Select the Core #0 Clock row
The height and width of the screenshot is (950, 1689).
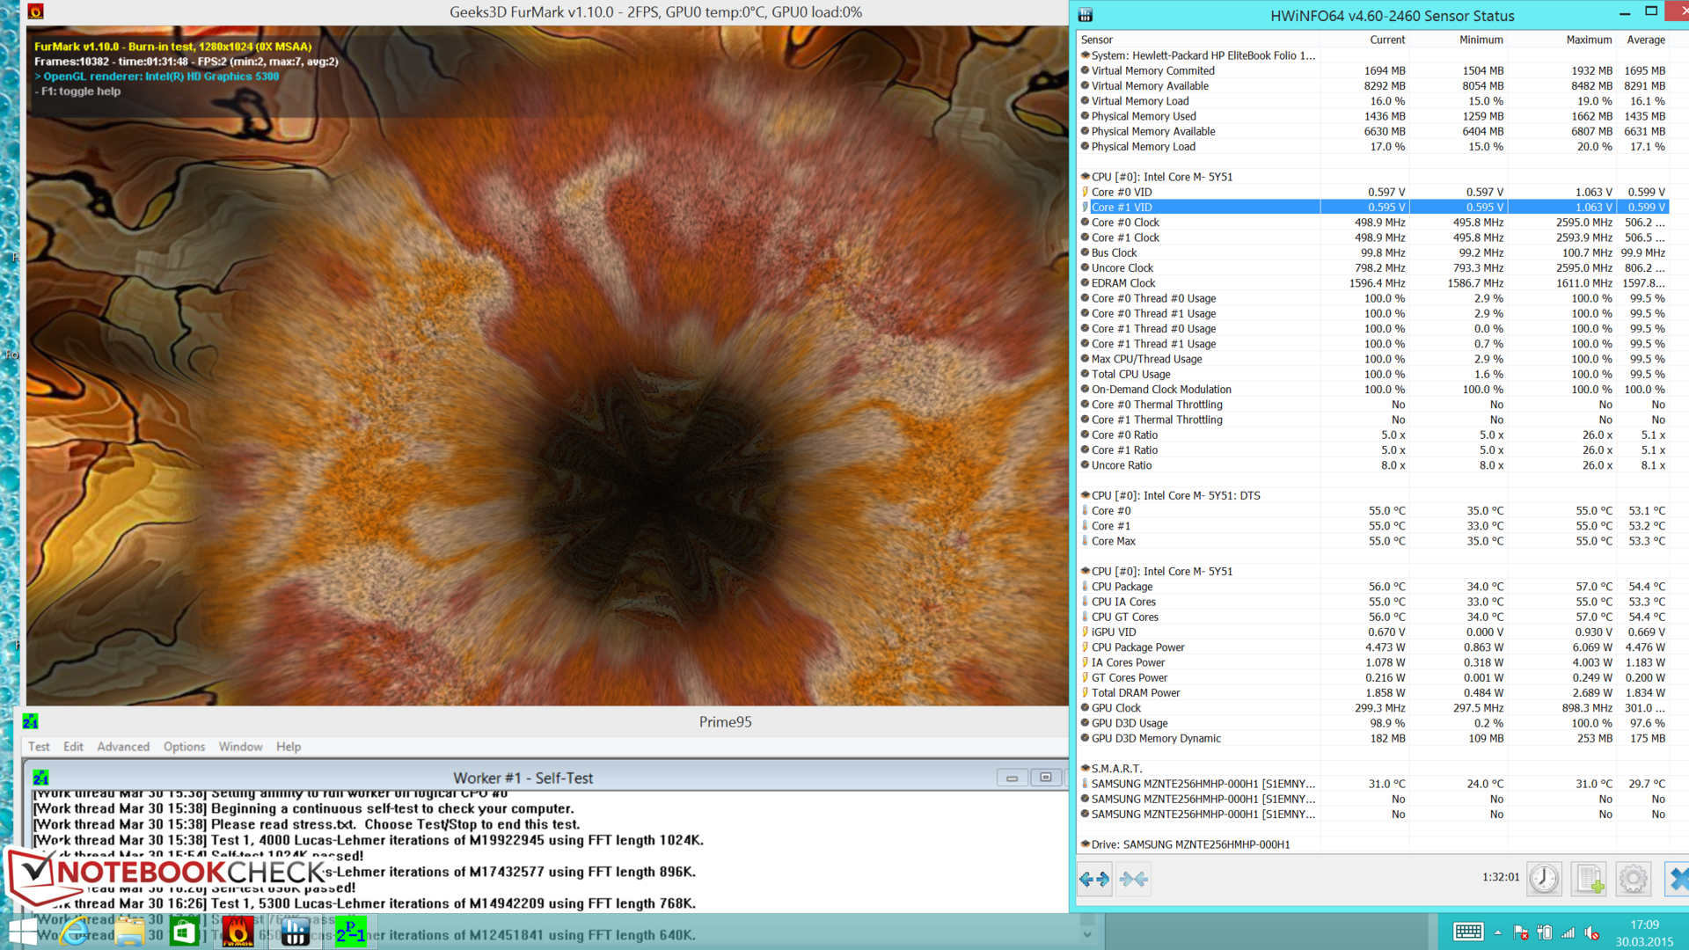pos(1373,223)
